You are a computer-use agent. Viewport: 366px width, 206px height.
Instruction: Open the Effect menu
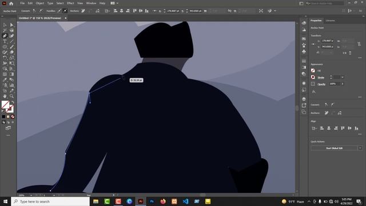pyautogui.click(x=70, y=3)
